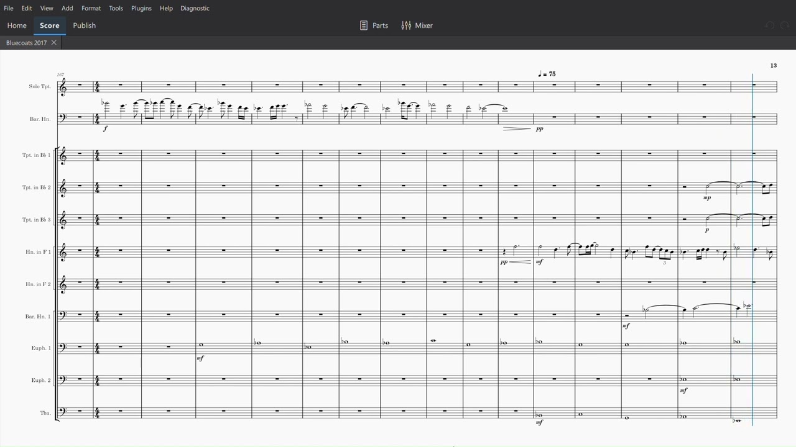Select the Score tab

coord(50,25)
